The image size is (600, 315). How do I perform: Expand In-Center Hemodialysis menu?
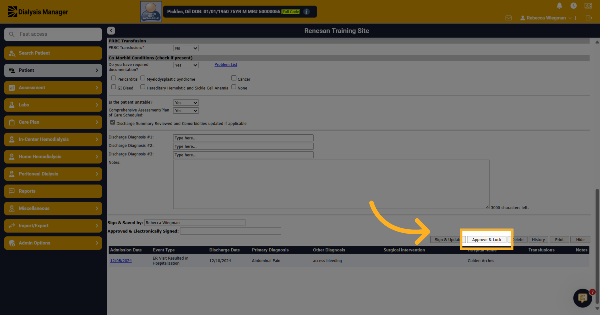(53, 139)
